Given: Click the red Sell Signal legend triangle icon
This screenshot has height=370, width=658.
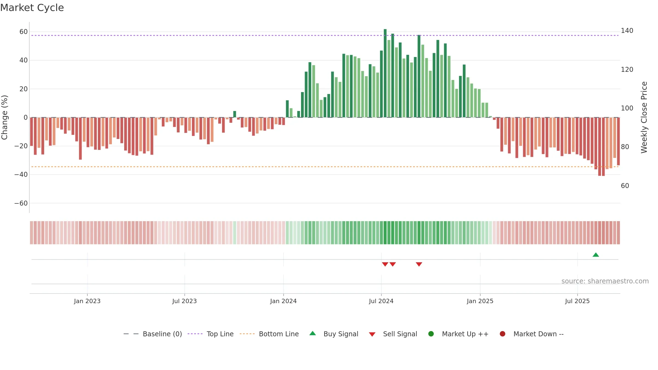Looking at the screenshot, I should coord(372,334).
